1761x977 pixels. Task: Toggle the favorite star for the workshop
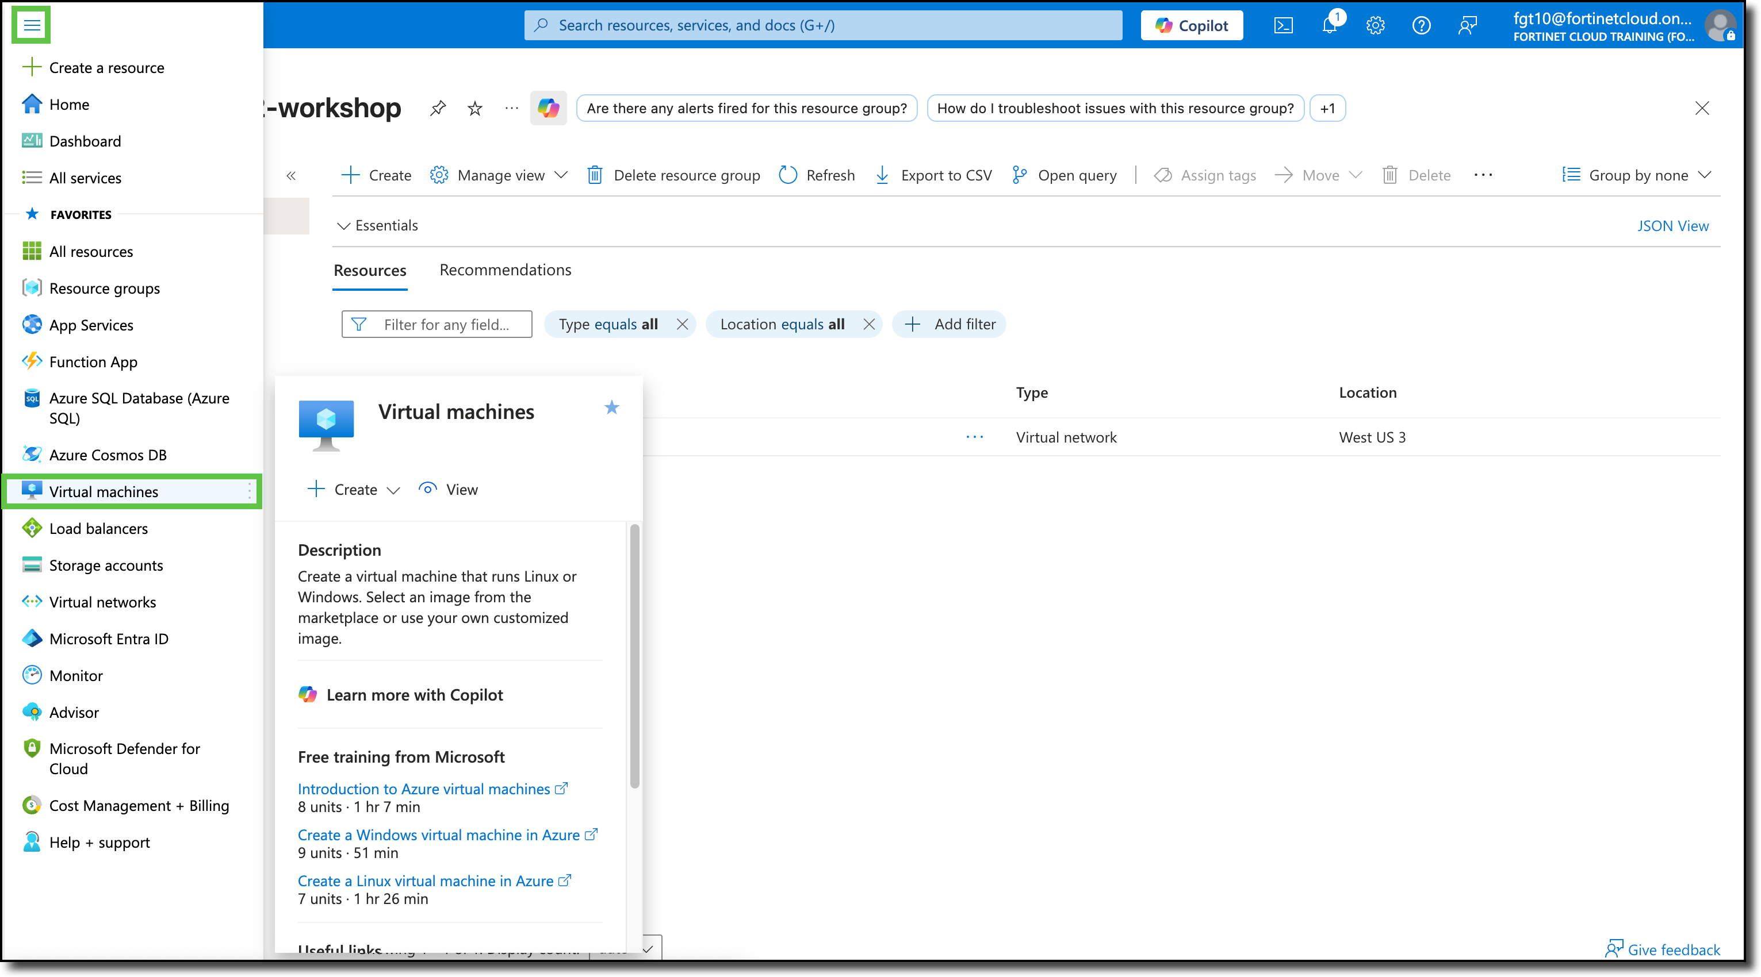click(x=474, y=108)
